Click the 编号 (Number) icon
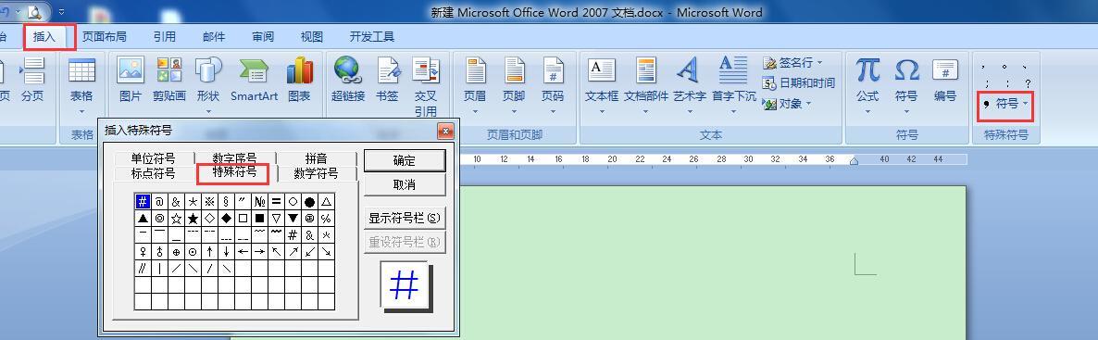Image resolution: width=1098 pixels, height=340 pixels. tap(944, 80)
